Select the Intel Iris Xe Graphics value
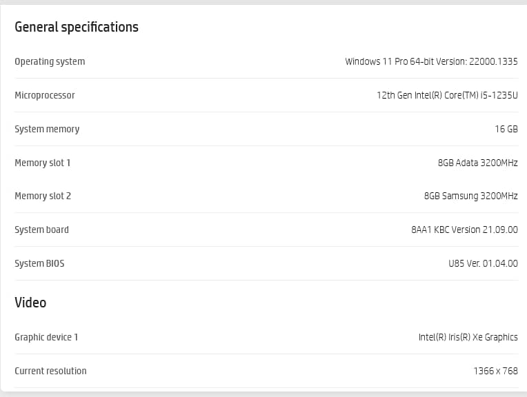Screen dimensions: 527x397 pos(468,337)
